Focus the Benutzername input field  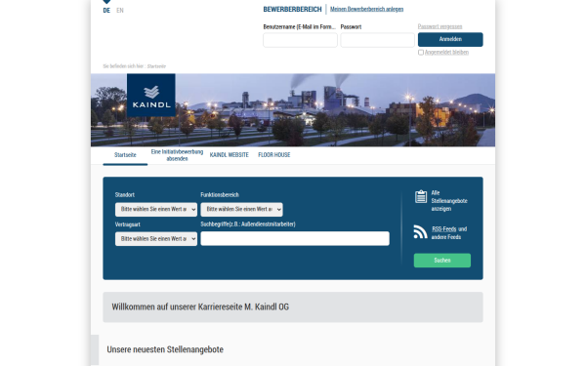(300, 40)
